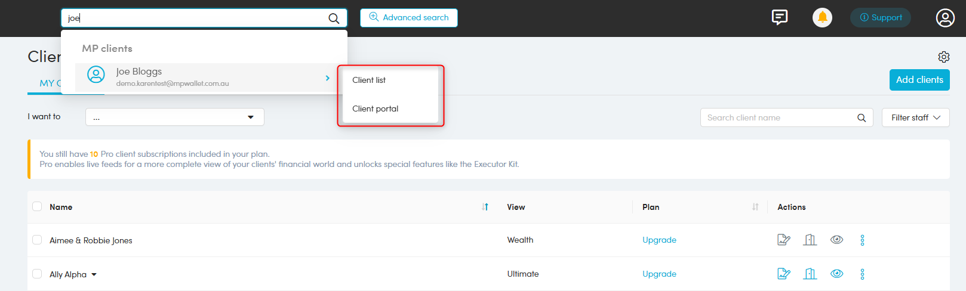
Task: Click the eye view icon for Ally Alpha
Action: click(x=836, y=274)
